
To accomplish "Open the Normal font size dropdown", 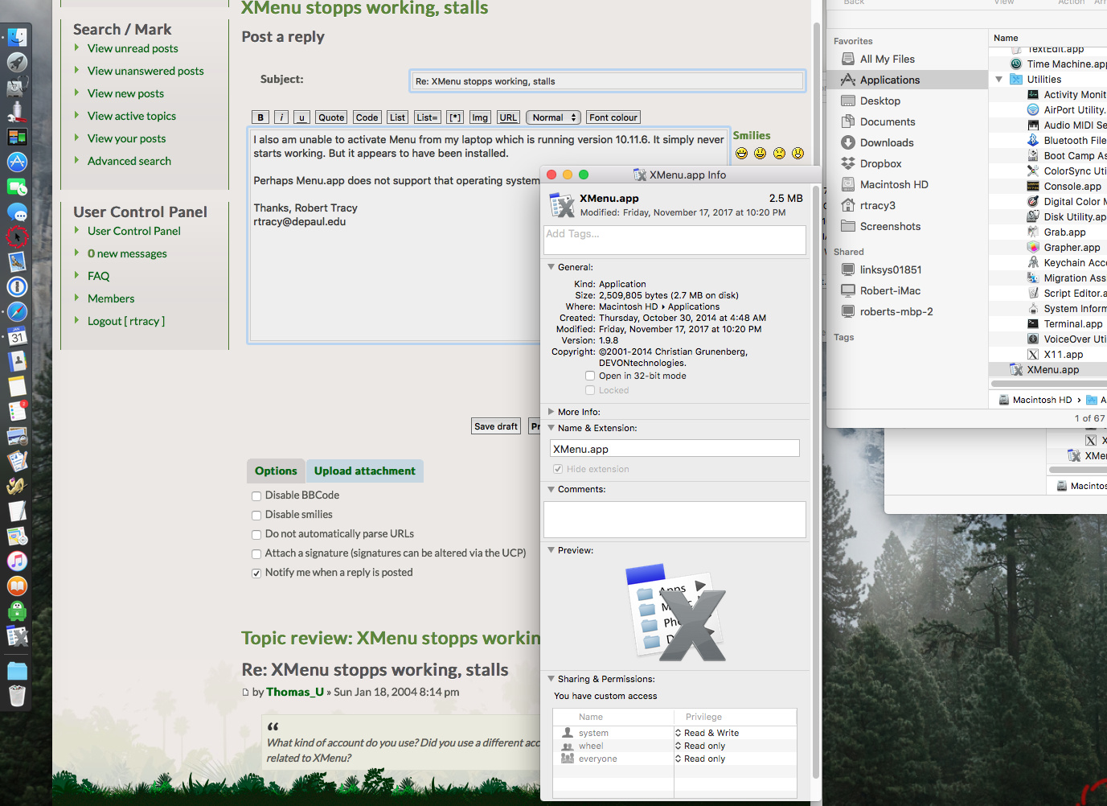I will pyautogui.click(x=552, y=117).
